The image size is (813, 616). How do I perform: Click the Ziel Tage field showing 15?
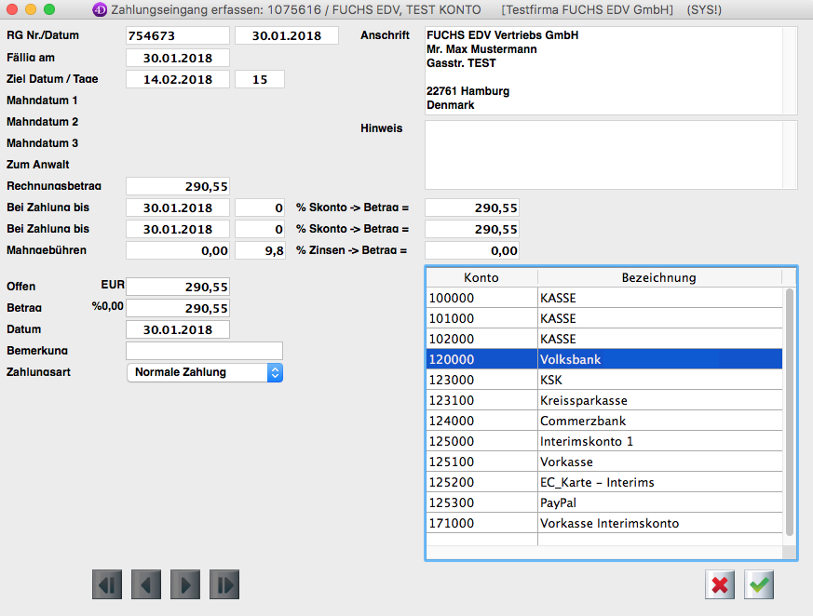tap(260, 79)
